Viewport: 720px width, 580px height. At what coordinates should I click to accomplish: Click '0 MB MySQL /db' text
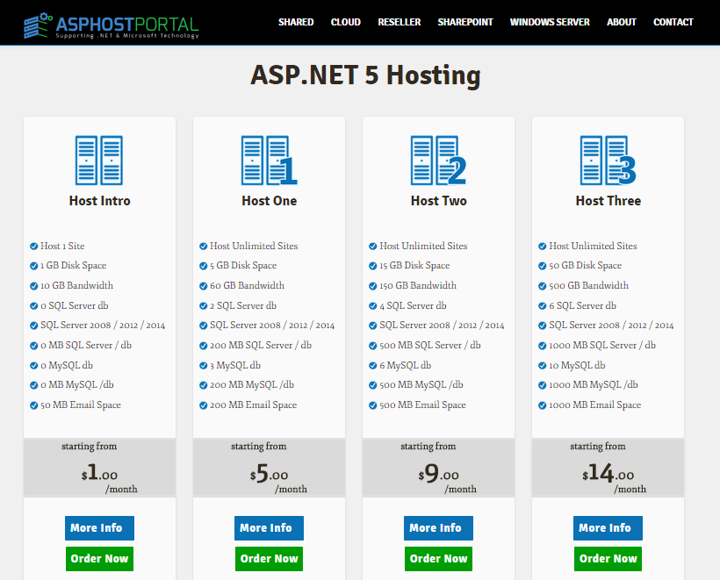point(77,384)
